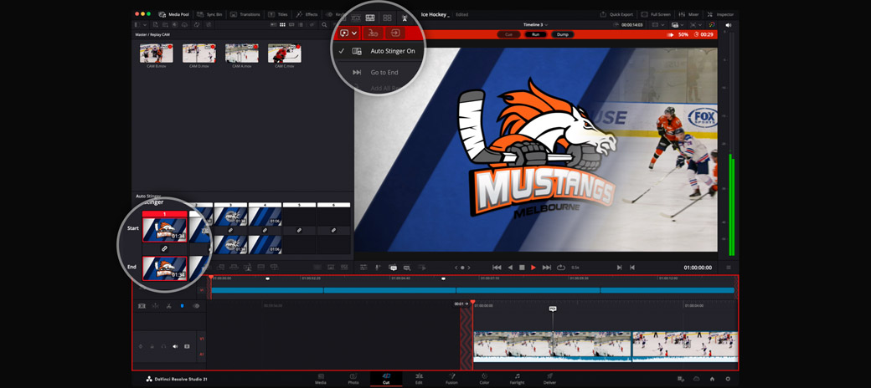871x388 pixels.
Task: Toggle the link icon under stinger 6
Action: pyautogui.click(x=334, y=230)
